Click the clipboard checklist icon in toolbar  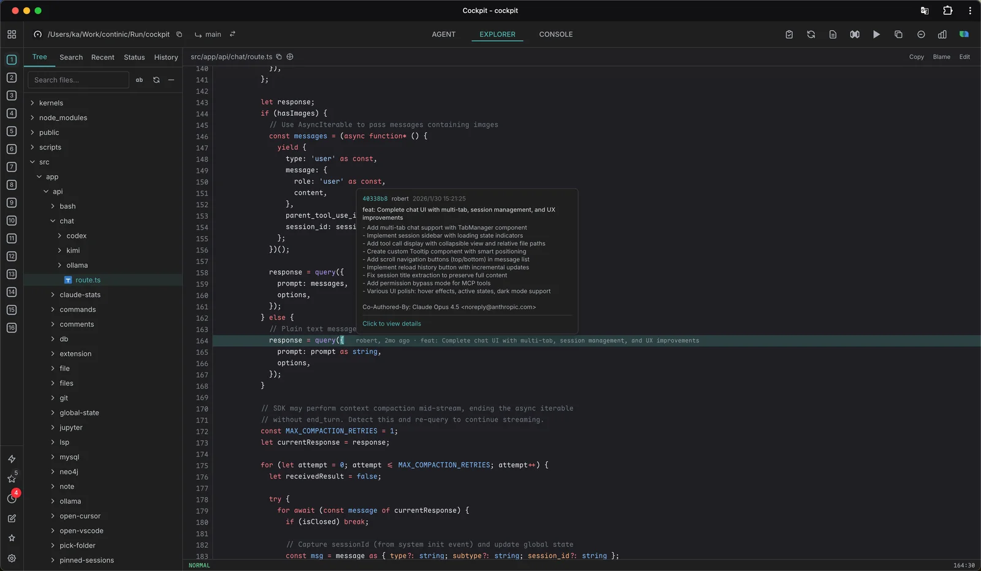pyautogui.click(x=789, y=34)
